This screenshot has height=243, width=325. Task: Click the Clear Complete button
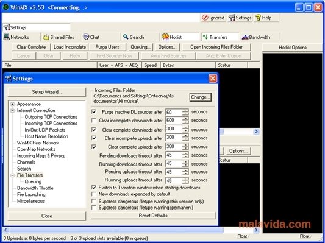click(x=31, y=47)
